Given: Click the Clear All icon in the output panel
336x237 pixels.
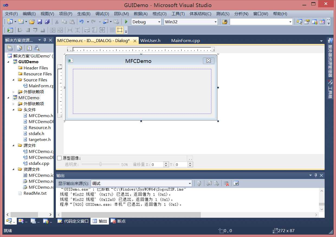Looking at the screenshot, I should [227, 184].
